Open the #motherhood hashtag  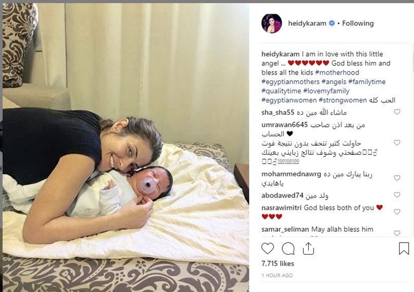(x=337, y=72)
